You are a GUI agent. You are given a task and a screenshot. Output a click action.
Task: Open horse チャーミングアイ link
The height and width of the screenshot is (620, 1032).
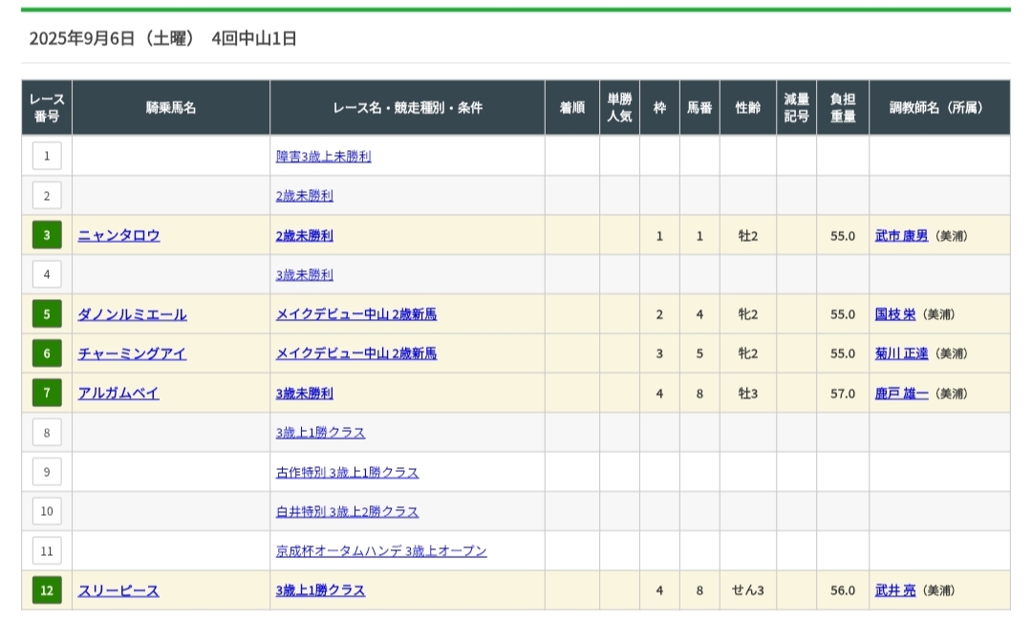(x=132, y=353)
